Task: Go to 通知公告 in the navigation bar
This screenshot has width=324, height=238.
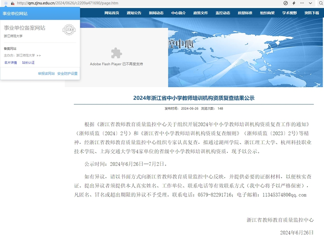Action: click(134, 13)
